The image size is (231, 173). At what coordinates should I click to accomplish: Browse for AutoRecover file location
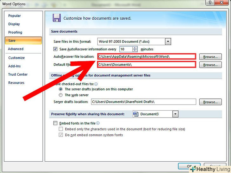[x=210, y=57]
